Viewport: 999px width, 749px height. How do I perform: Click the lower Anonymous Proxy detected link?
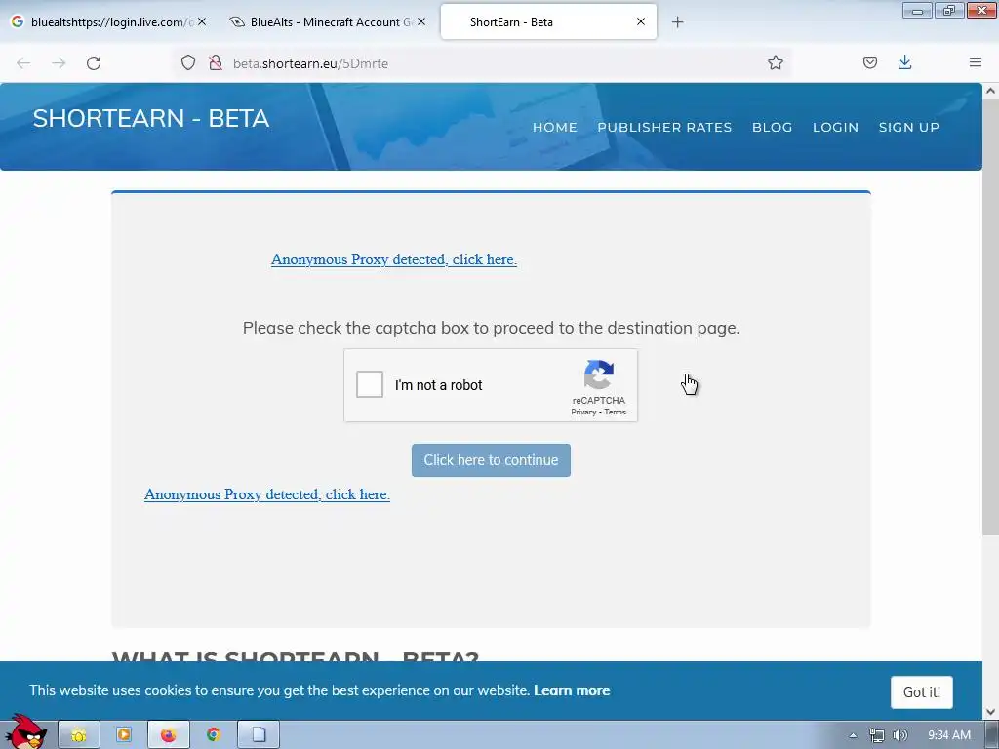click(x=267, y=494)
